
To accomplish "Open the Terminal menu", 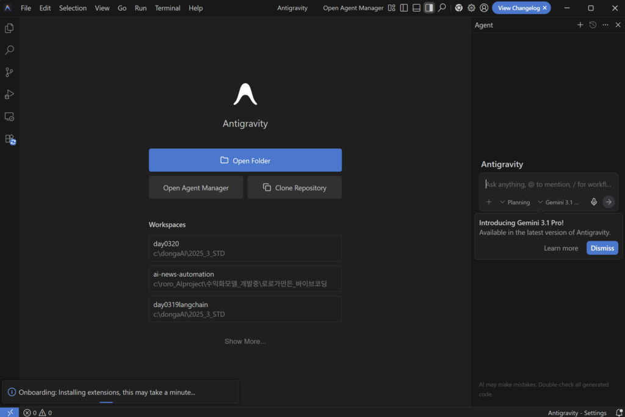I will [x=167, y=8].
